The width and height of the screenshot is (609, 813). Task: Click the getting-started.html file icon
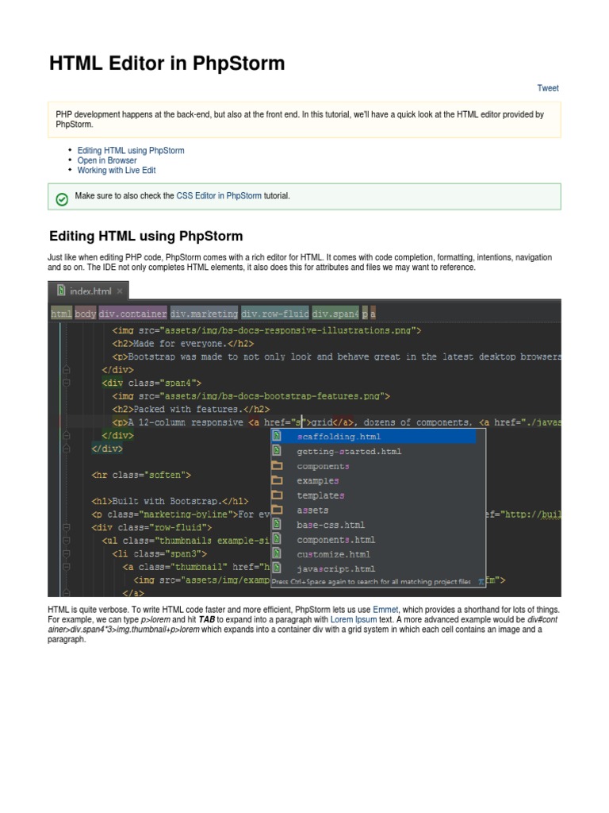[x=277, y=450]
